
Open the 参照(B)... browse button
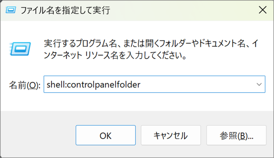point(236,135)
